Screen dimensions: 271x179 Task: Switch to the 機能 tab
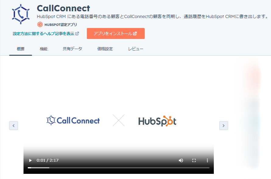[x=44, y=49]
